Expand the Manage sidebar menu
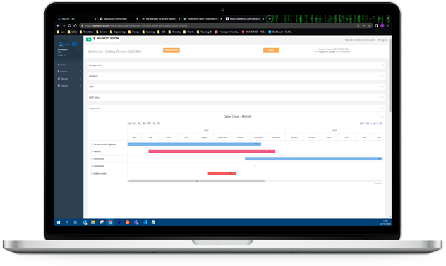The width and height of the screenshot is (446, 266). coord(69,79)
